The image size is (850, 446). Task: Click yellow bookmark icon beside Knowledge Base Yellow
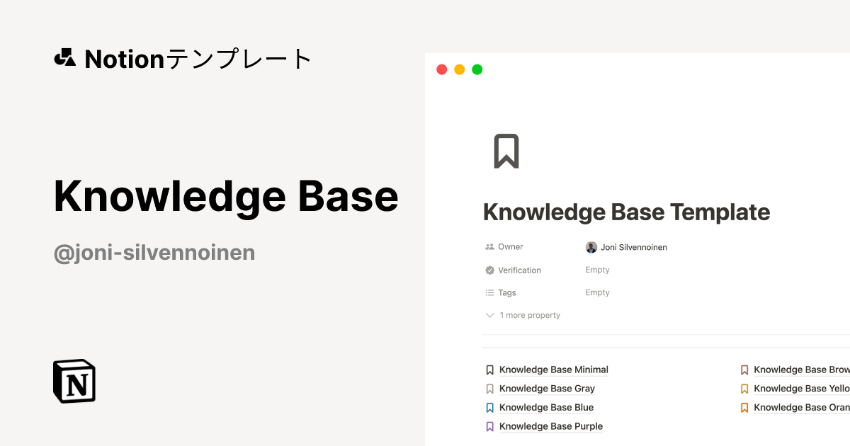(x=744, y=389)
